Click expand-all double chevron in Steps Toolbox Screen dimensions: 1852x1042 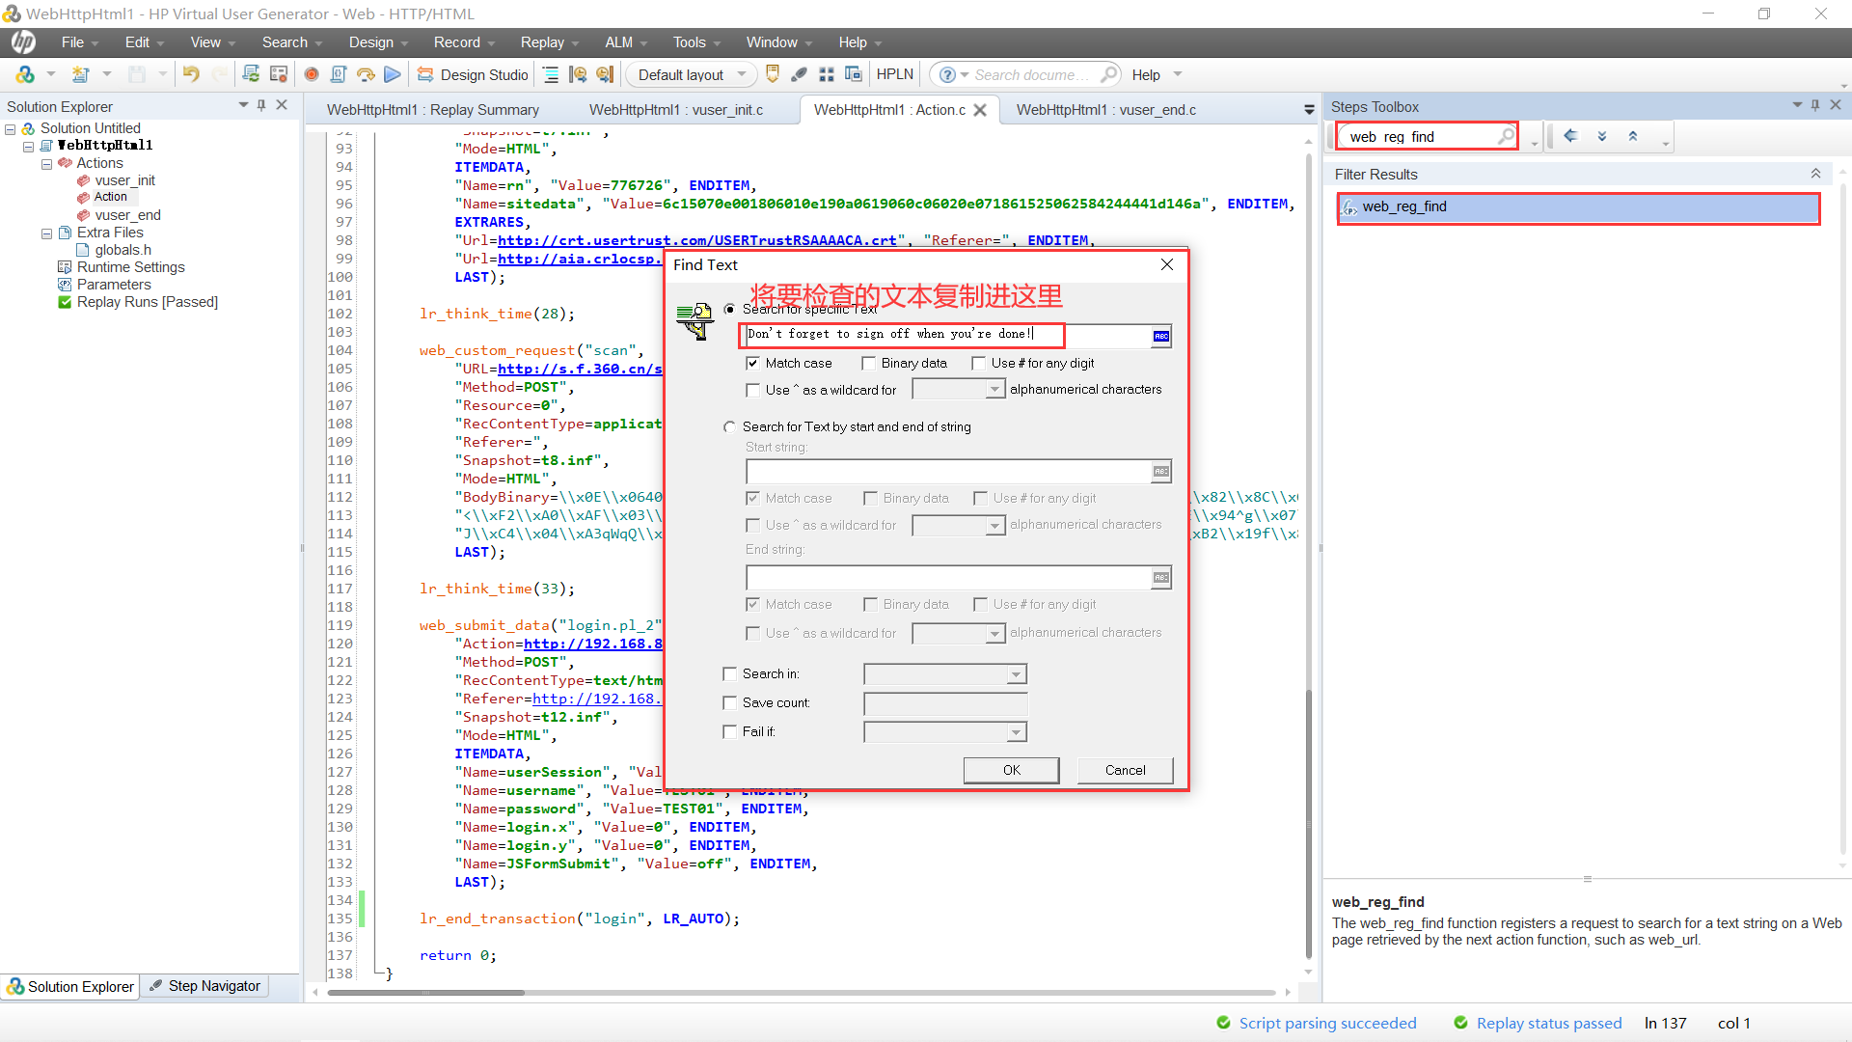point(1602,136)
